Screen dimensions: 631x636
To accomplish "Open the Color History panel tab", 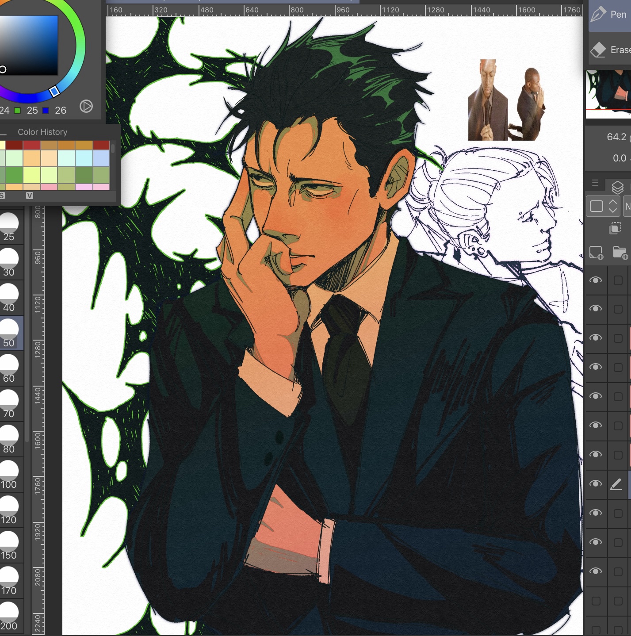I will (x=42, y=132).
